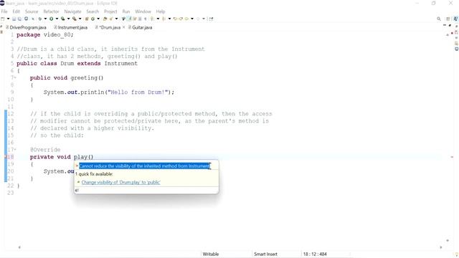Open the Source menu
This screenshot has height=258, width=459.
pos(32,11)
